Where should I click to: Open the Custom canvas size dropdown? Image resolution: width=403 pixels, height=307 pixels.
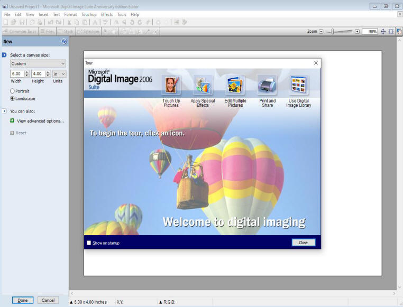(x=38, y=63)
